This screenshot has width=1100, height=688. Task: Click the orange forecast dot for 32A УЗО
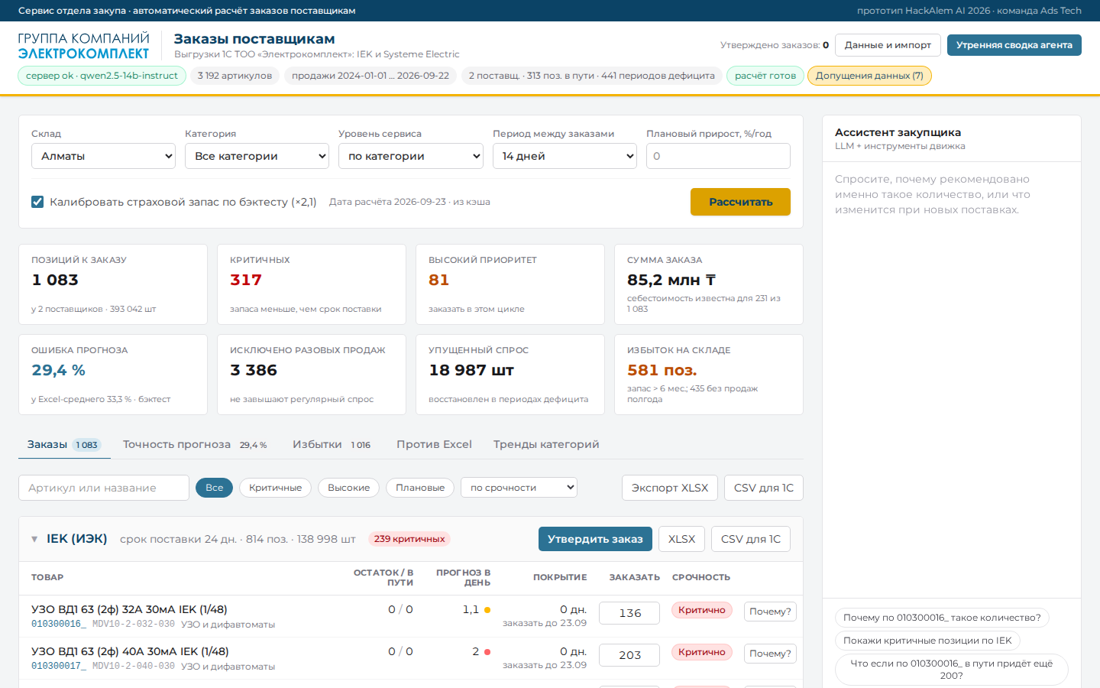click(487, 610)
